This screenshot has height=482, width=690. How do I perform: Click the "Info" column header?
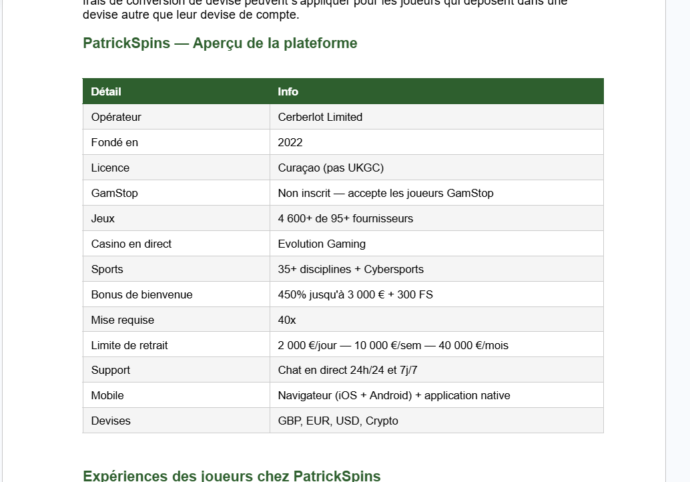(x=436, y=91)
